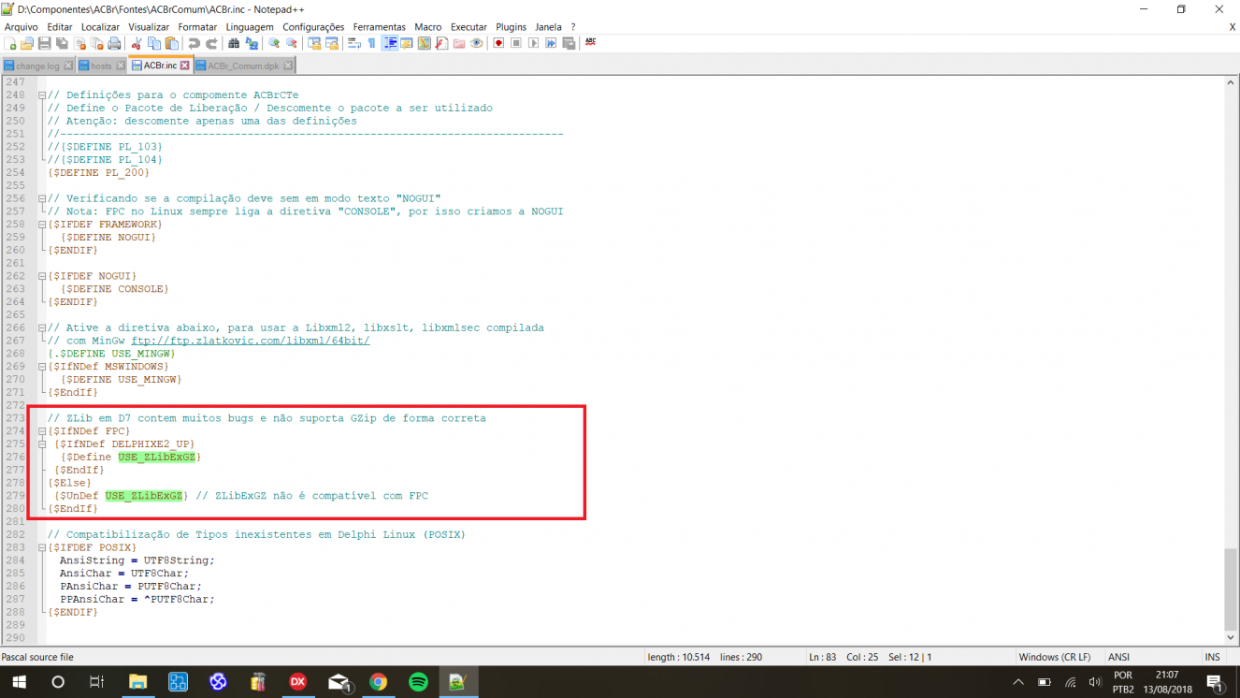
Task: Collapse the IFDEF NOGUI block fold marker
Action: click(x=42, y=276)
